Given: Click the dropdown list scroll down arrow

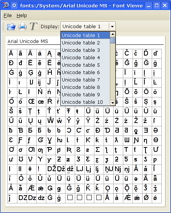Looking at the screenshot, I should 113,103.
